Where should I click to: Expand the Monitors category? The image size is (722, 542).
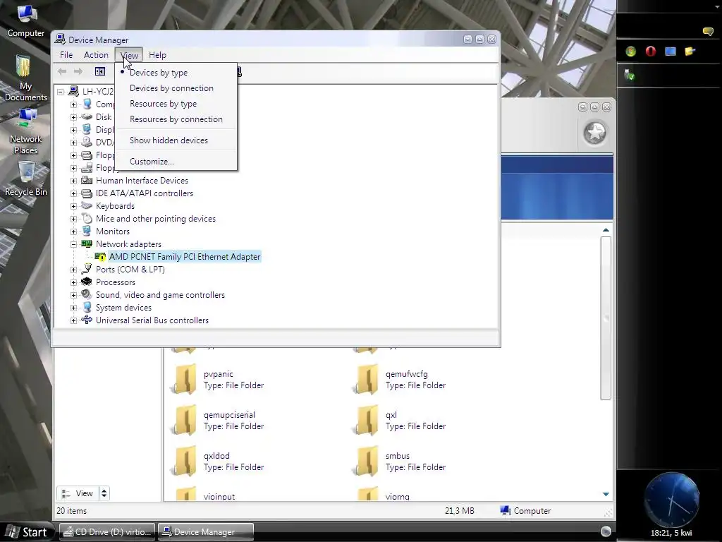(x=73, y=231)
